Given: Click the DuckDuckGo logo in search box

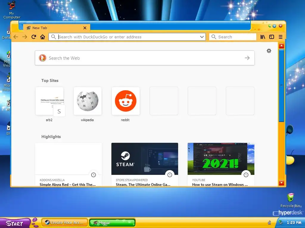Looking at the screenshot, I should (x=43, y=58).
